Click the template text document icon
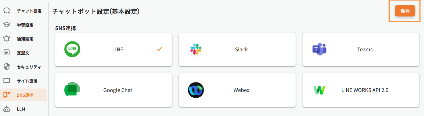This screenshot has width=424, height=116. coord(7,53)
